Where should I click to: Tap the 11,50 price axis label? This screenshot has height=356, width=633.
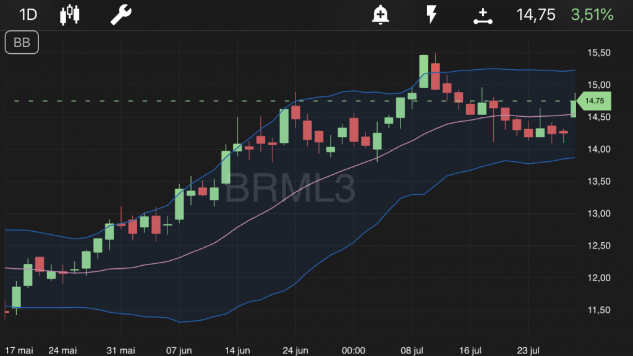click(x=598, y=310)
